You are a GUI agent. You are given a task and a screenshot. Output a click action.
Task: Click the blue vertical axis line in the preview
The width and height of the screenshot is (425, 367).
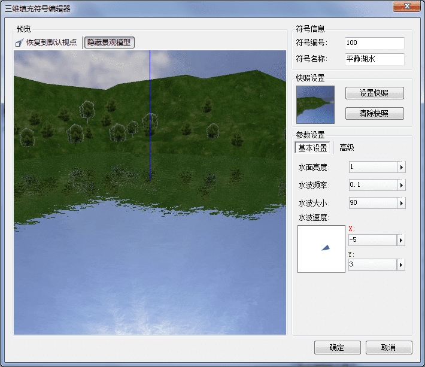150,115
